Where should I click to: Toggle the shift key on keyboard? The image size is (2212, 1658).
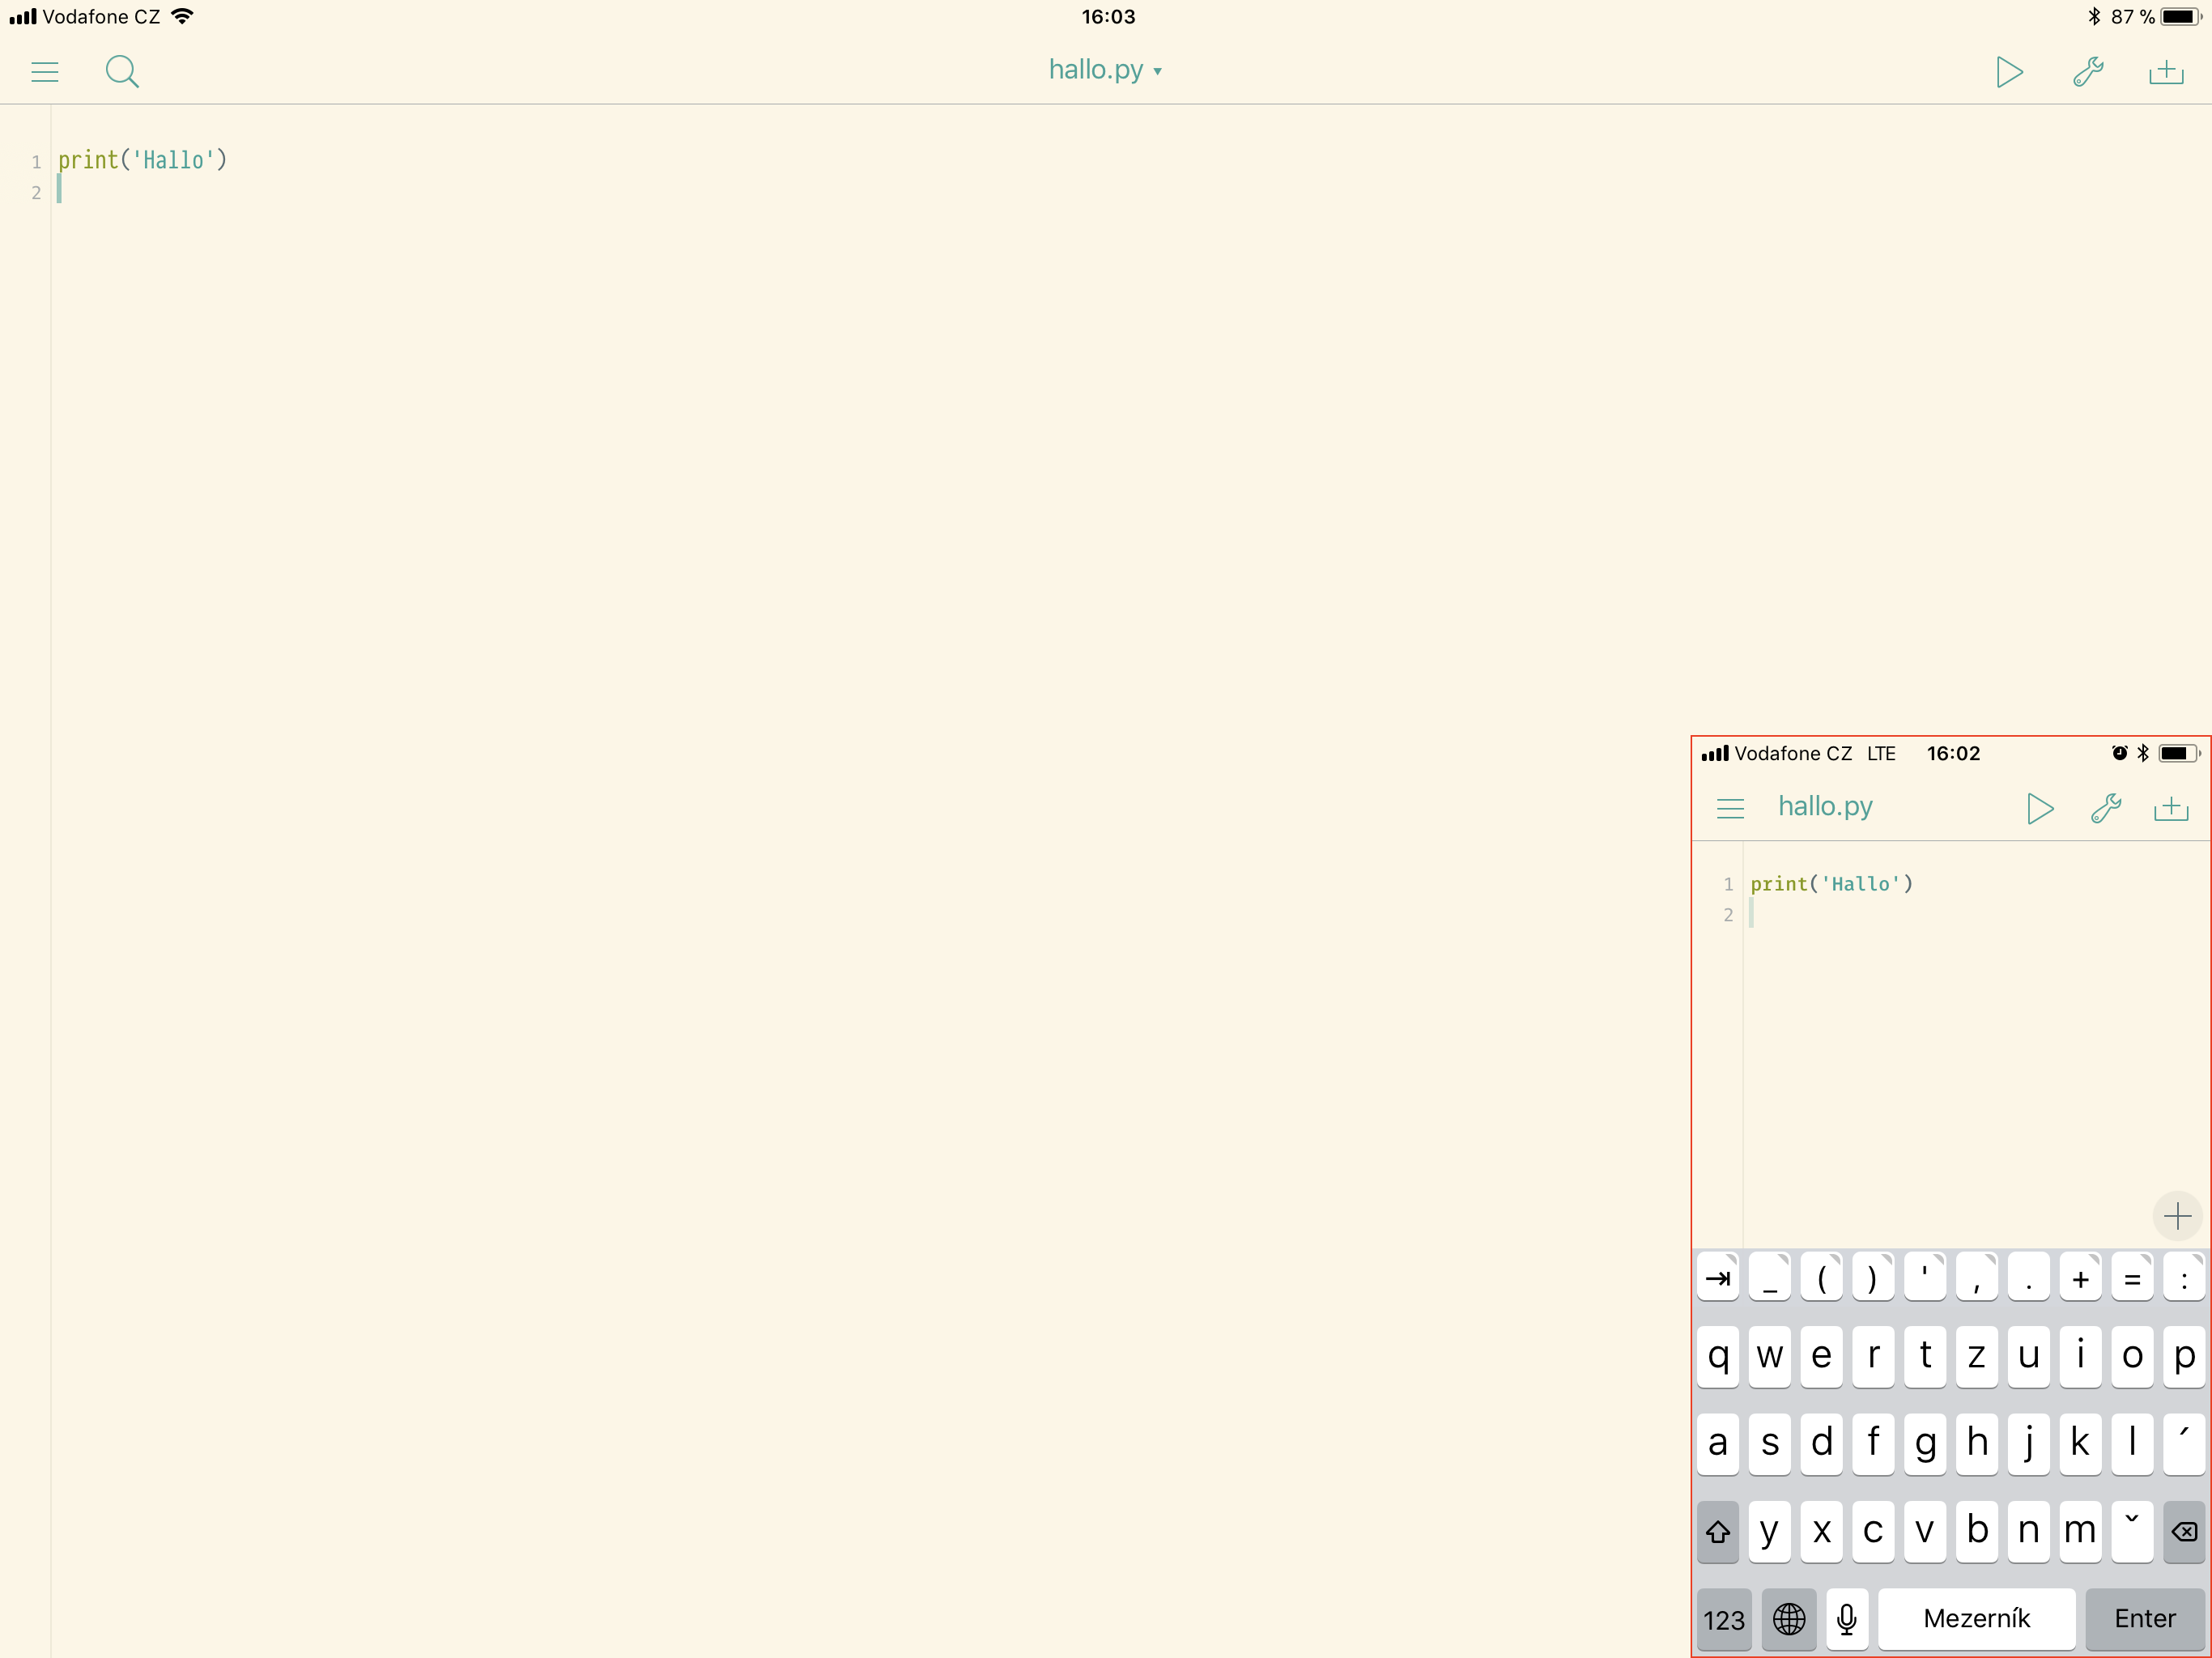tap(1718, 1531)
